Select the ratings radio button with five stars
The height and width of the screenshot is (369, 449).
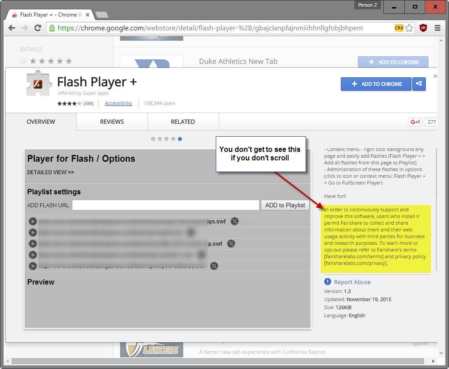[x=24, y=61]
